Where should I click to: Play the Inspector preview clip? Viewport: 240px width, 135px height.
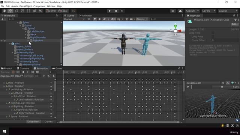pyautogui.click(x=188, y=87)
